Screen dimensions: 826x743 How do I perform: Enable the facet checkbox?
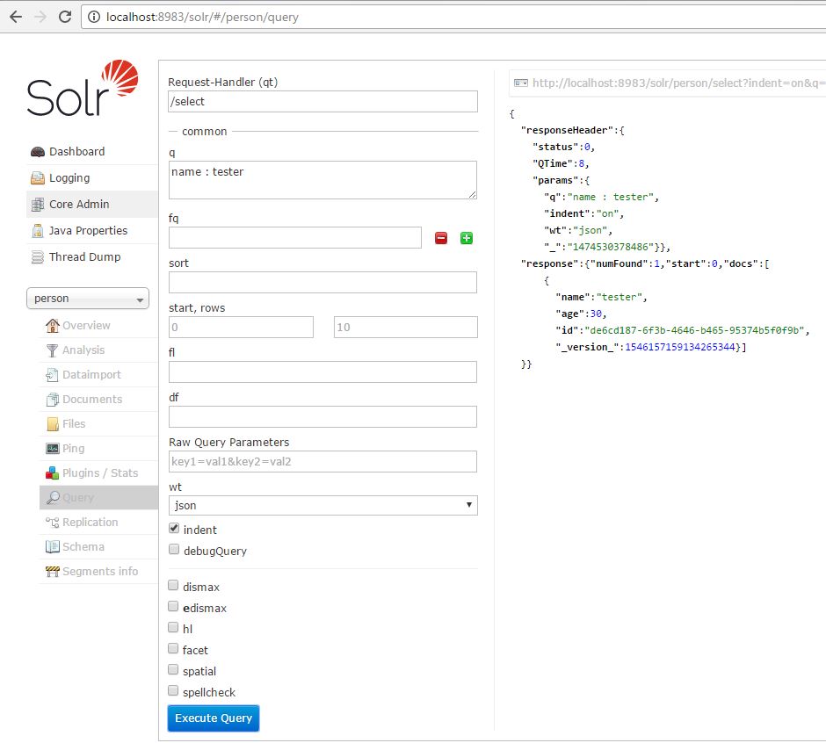point(173,648)
